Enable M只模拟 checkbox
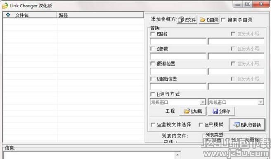This screenshot has width=271, height=159. click(x=201, y=124)
